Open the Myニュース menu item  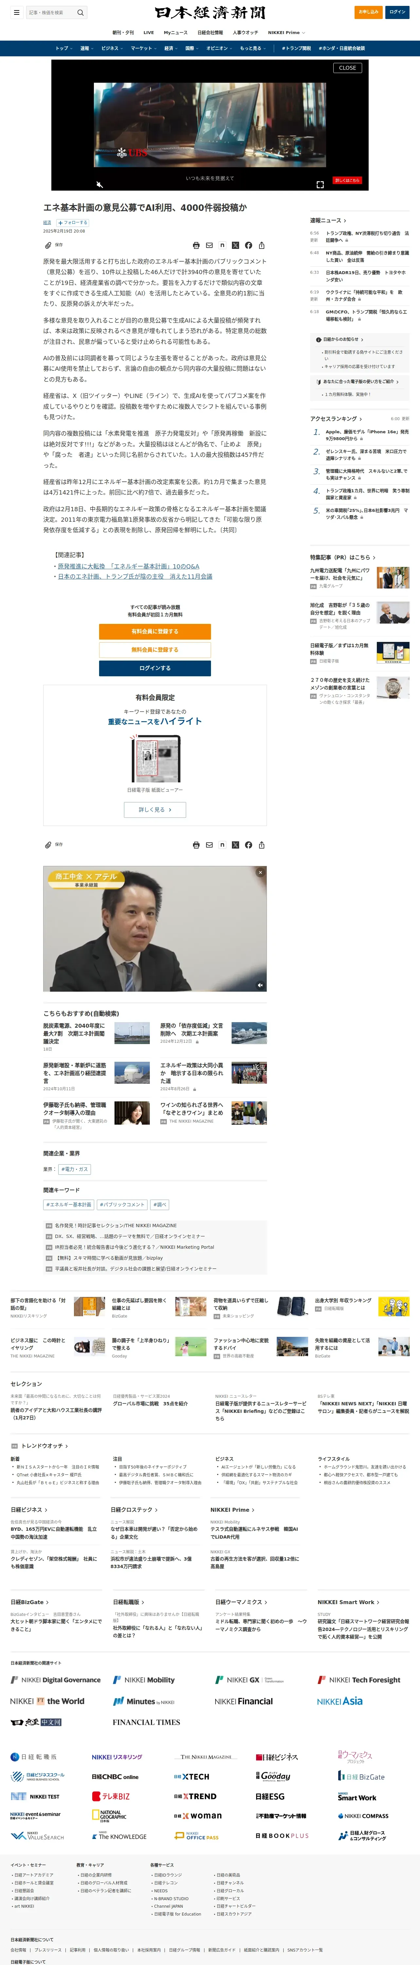click(x=175, y=33)
